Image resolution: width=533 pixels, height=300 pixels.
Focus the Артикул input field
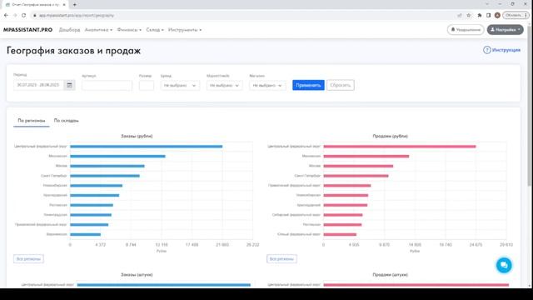point(107,85)
